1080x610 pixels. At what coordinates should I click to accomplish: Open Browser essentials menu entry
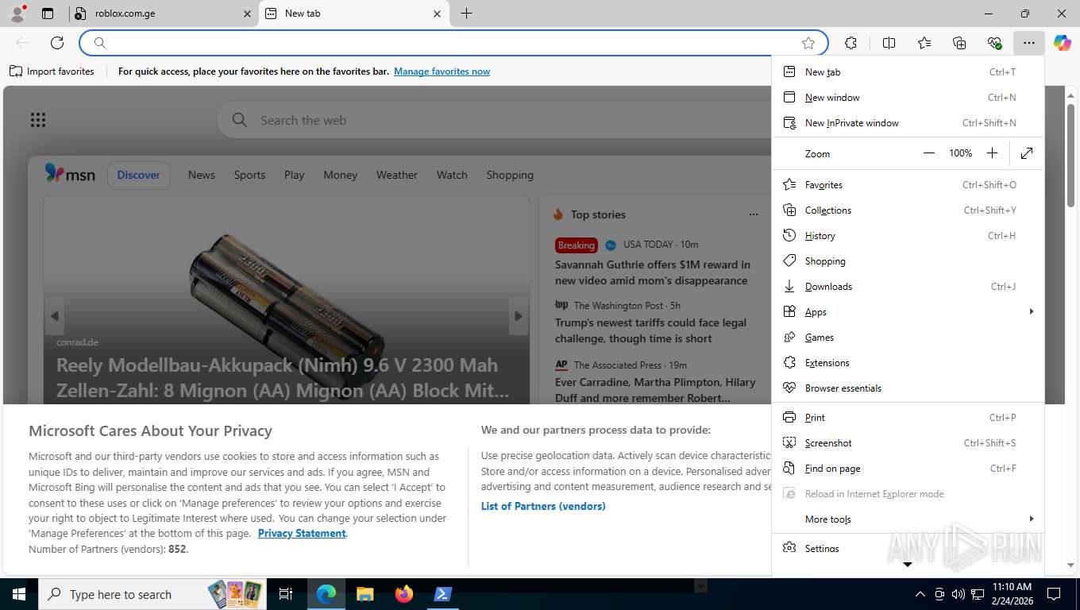[x=908, y=388]
